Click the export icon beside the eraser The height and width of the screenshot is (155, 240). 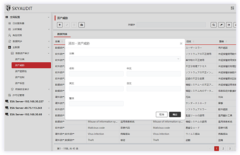229,25
